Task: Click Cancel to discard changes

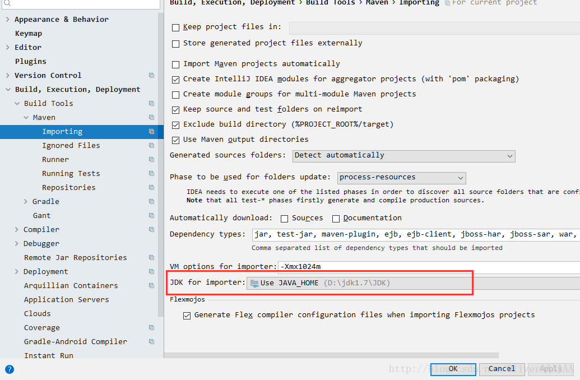Action: tap(502, 369)
